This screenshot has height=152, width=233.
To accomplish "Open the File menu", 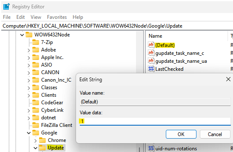I will [7, 17].
